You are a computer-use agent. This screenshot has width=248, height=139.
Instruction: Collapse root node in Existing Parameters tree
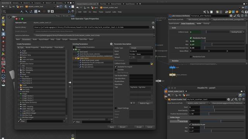(74, 50)
